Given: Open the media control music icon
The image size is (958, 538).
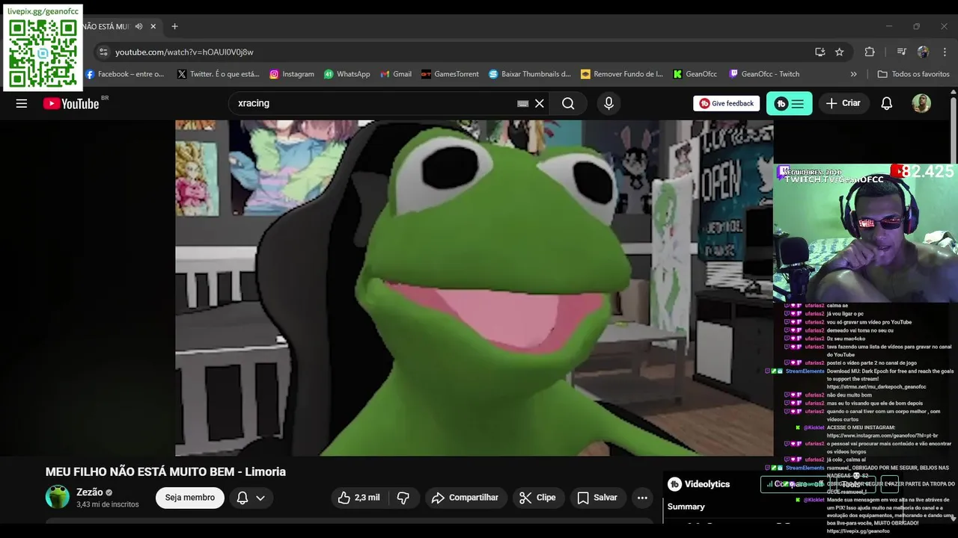Looking at the screenshot, I should pyautogui.click(x=901, y=52).
